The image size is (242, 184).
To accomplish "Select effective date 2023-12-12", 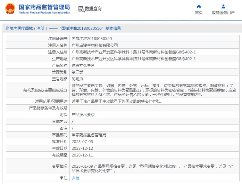I will pyautogui.click(x=82, y=148).
